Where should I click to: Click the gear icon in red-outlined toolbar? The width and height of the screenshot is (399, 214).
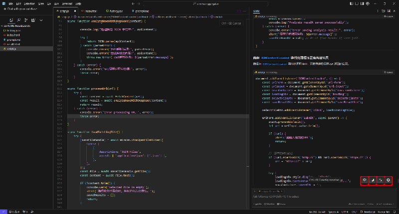[x=388, y=180]
